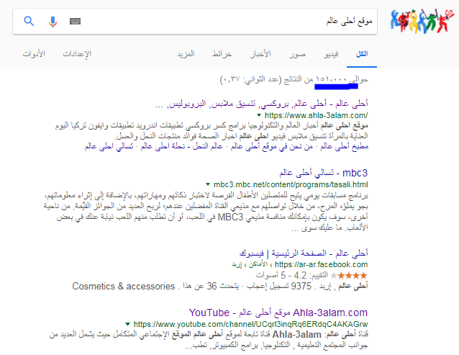This screenshot has height=355, width=459.
Task: Select the الكل tab
Action: 362,54
